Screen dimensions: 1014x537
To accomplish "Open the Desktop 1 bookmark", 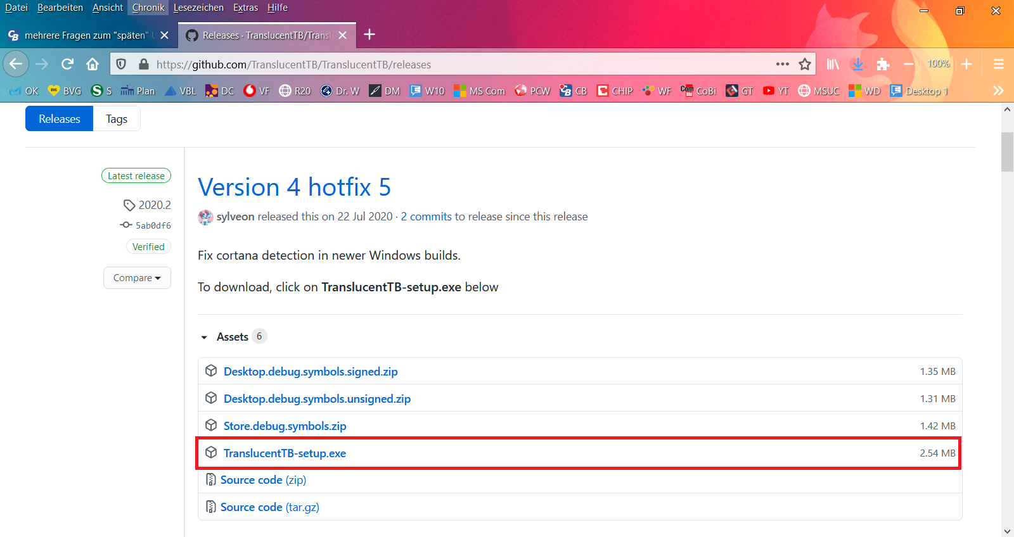I will tap(919, 91).
